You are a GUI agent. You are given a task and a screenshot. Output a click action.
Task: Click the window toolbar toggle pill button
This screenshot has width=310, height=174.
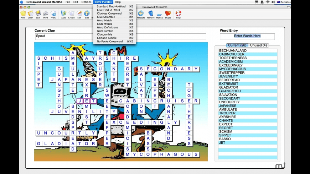289,7
